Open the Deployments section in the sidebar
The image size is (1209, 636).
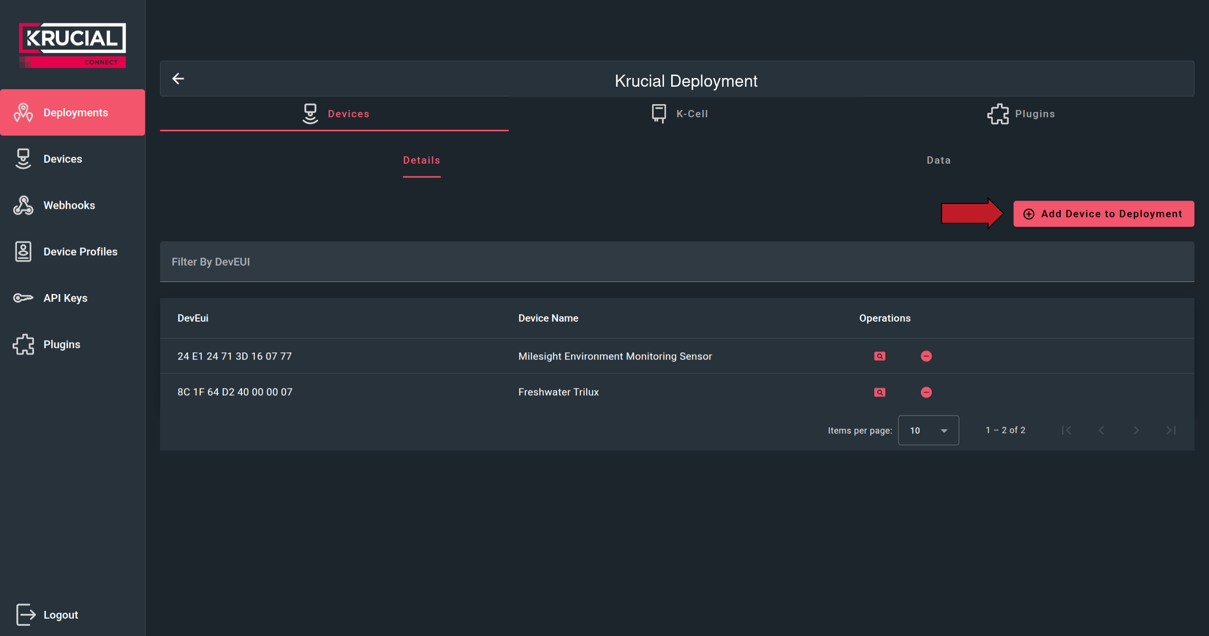click(73, 112)
